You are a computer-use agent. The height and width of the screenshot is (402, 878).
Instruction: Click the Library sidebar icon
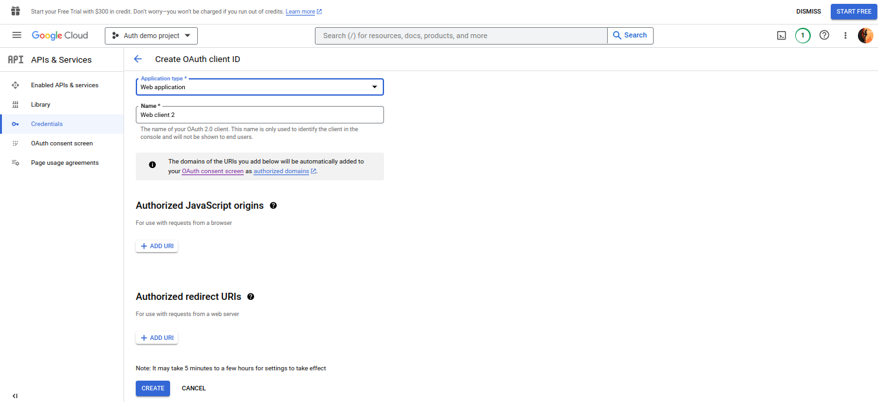click(x=16, y=105)
